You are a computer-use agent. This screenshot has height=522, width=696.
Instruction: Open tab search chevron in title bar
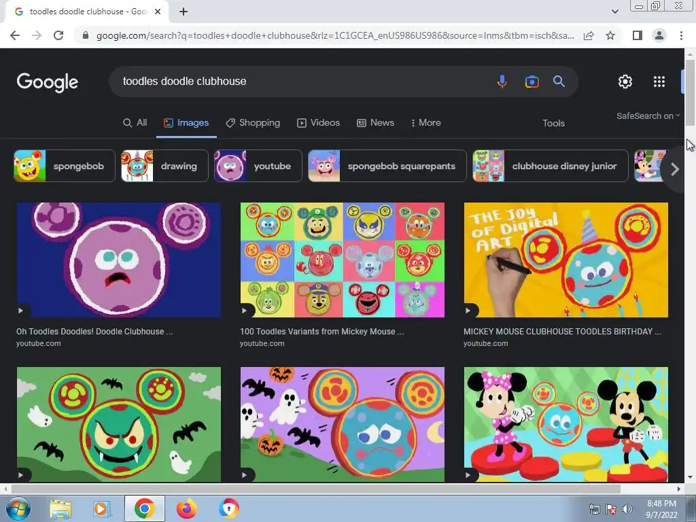614,12
